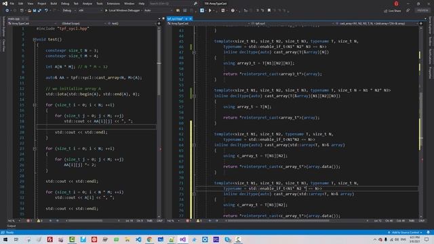Open the Debug configuration dropdown

68,11
